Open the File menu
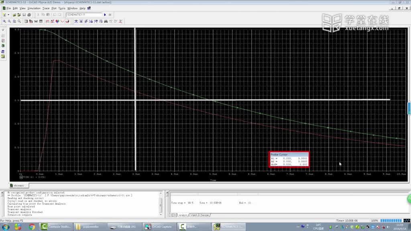 (x=8, y=8)
